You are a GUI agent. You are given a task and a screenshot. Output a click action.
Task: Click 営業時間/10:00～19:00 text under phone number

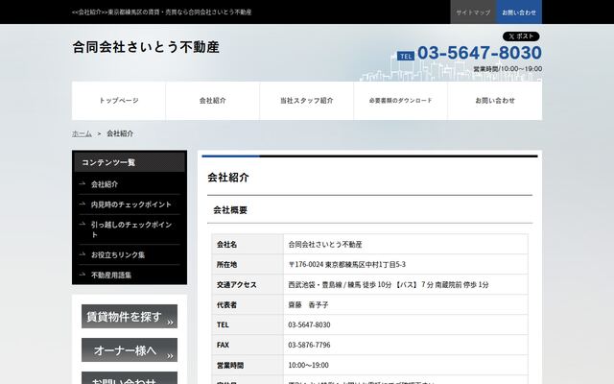pyautogui.click(x=508, y=69)
